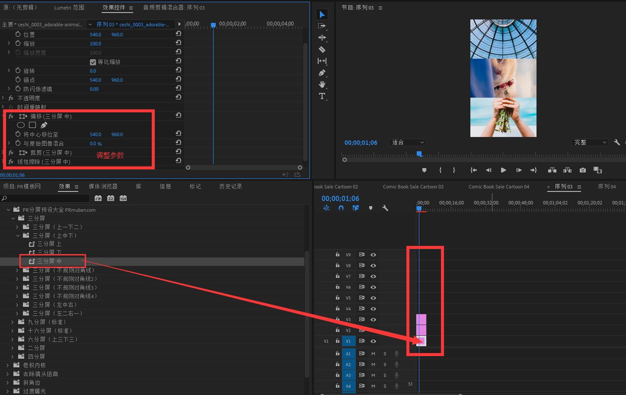Mute audio track A1
This screenshot has height=395, width=626.
tap(373, 354)
